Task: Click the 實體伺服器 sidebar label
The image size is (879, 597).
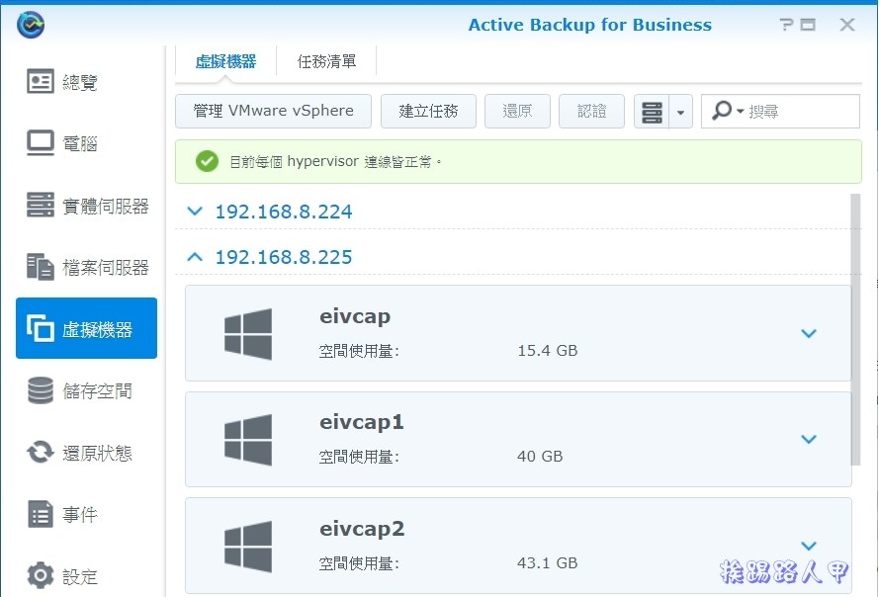Action: click(106, 206)
